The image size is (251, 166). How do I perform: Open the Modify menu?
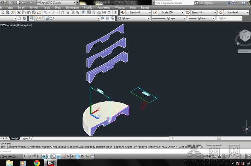click(88, 7)
